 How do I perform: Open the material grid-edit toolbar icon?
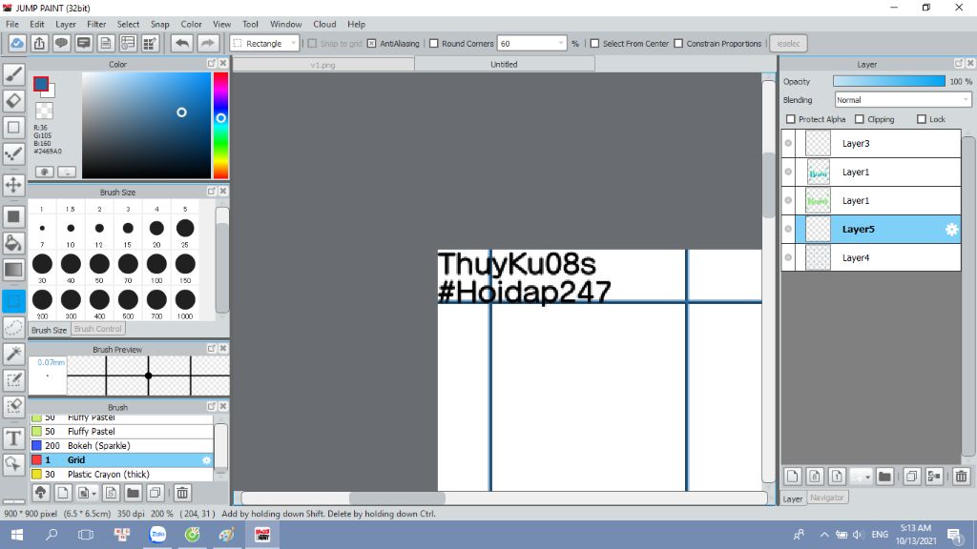click(x=150, y=44)
